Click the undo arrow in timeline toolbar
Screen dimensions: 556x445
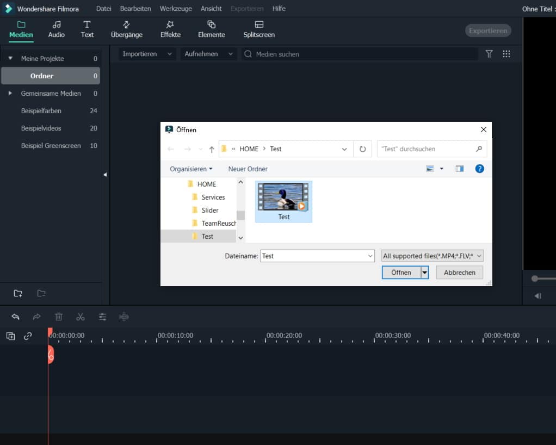click(15, 317)
